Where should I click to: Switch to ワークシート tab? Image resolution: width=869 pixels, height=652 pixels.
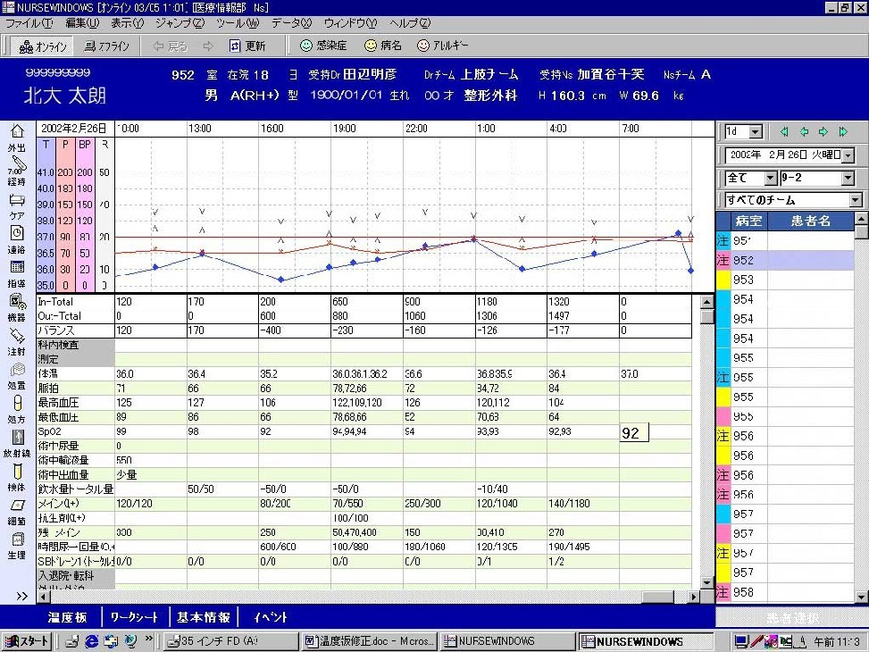click(x=134, y=617)
